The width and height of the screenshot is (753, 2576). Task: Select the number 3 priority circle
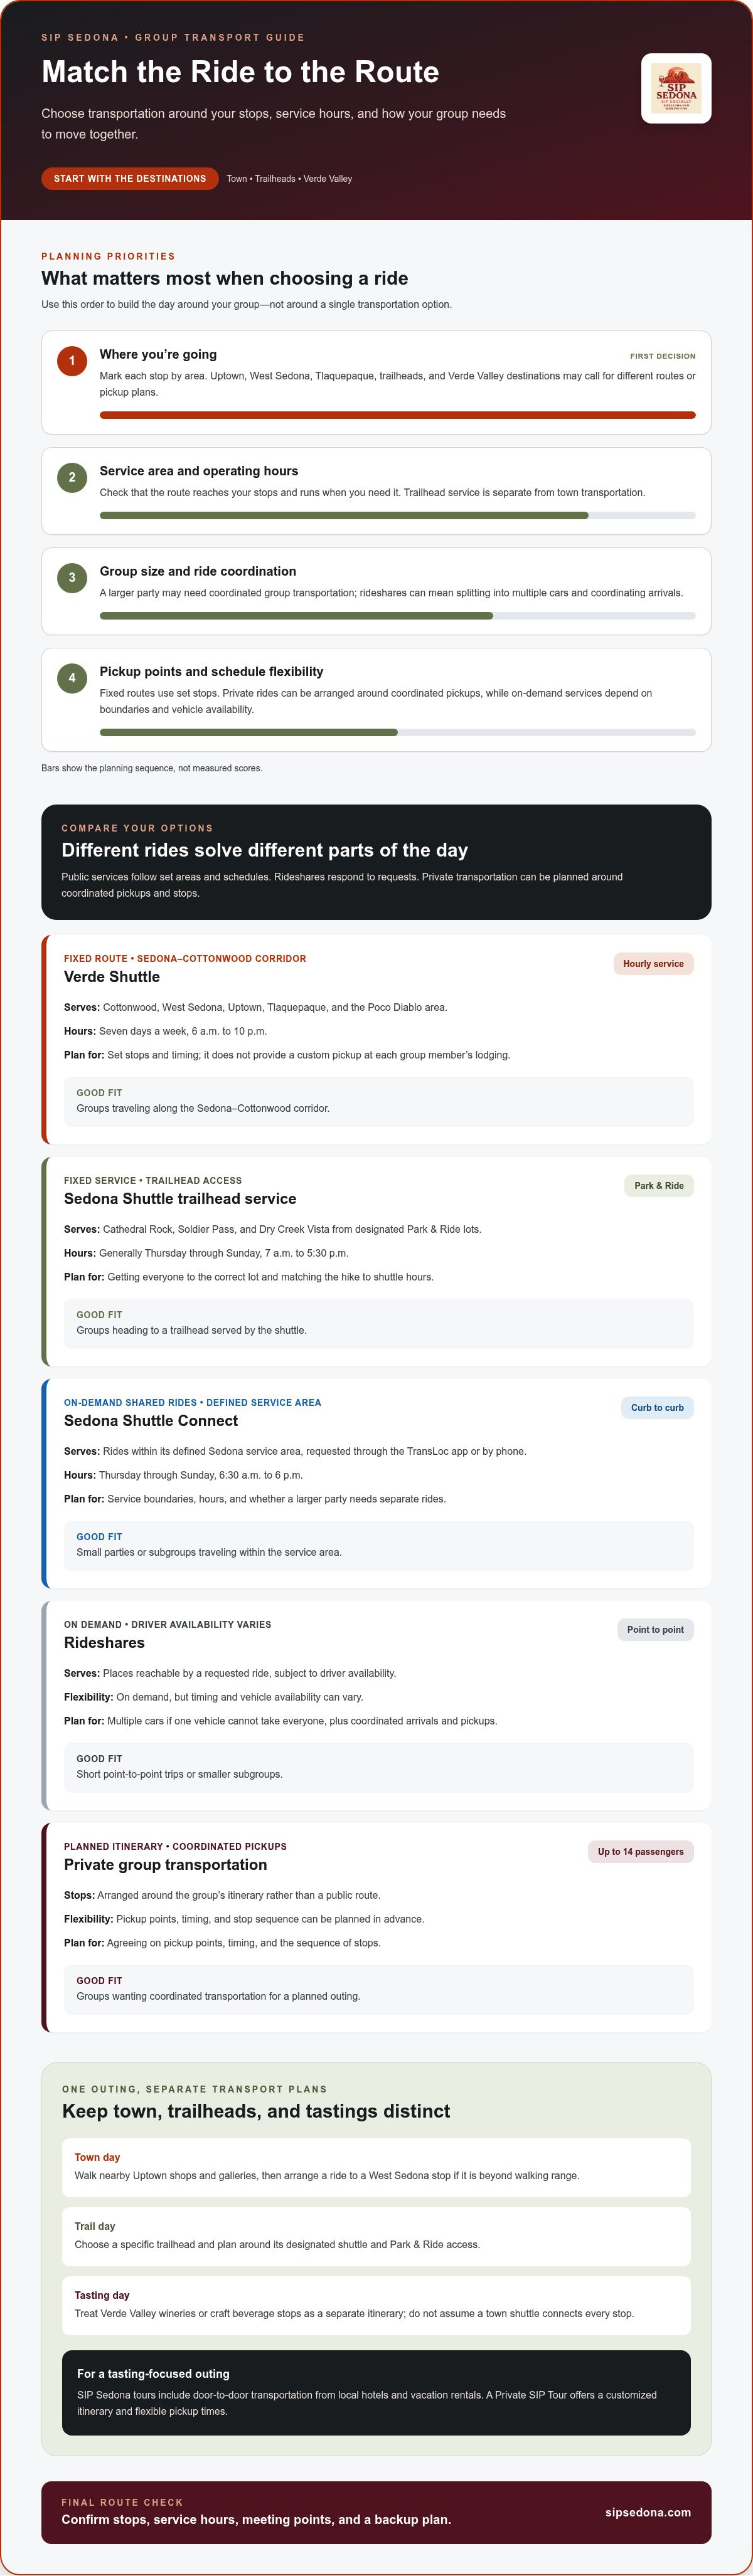(x=72, y=577)
